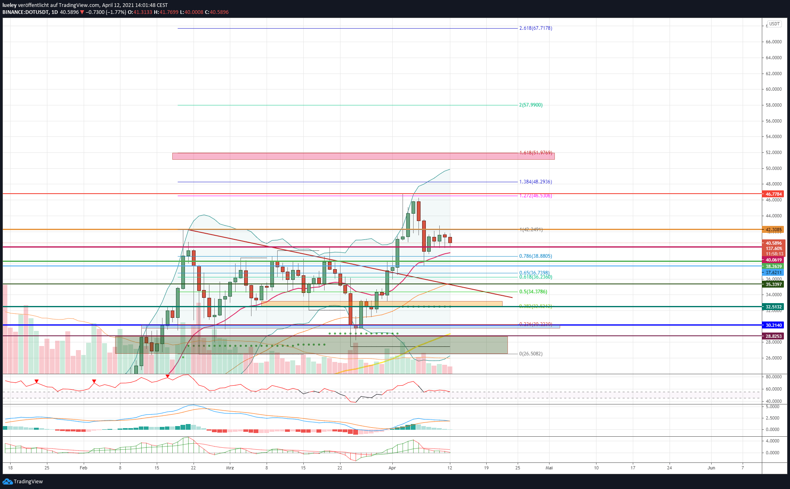Screen dimensions: 790x489
Task: Click the current price tag 40.5896
Action: [774, 243]
